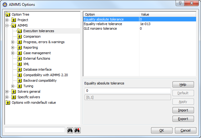The image size is (201, 138).
Task: Expand the Solvers general tree node
Action: tap(7, 91)
